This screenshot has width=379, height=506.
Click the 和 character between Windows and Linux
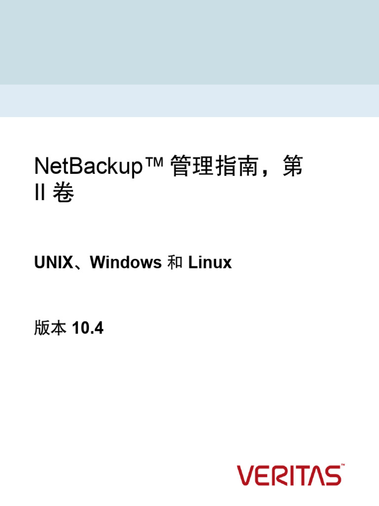(x=175, y=263)
